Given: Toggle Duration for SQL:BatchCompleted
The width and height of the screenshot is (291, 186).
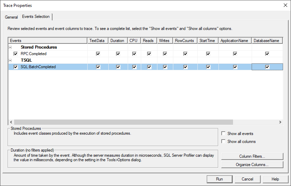Looking at the screenshot, I should (118, 67).
